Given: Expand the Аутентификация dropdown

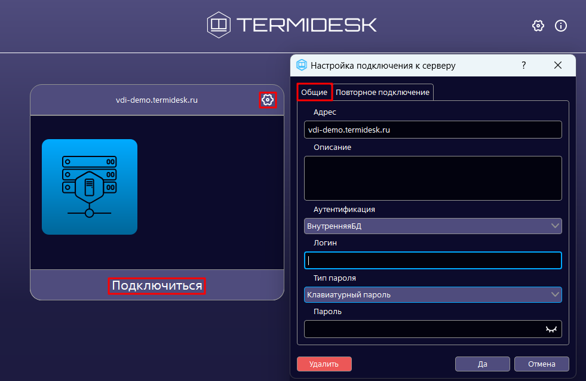Looking at the screenshot, I should click(555, 226).
